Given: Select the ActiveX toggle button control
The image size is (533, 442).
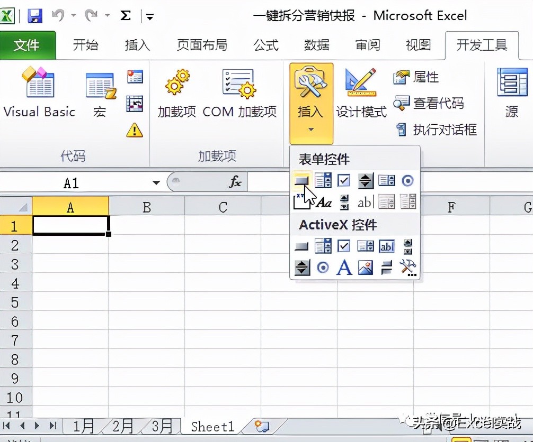Looking at the screenshot, I should (386, 267).
